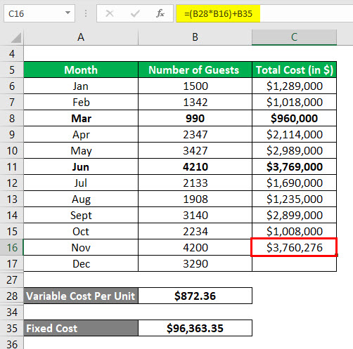
Task: Select the Sept month cell
Action: click(x=81, y=215)
